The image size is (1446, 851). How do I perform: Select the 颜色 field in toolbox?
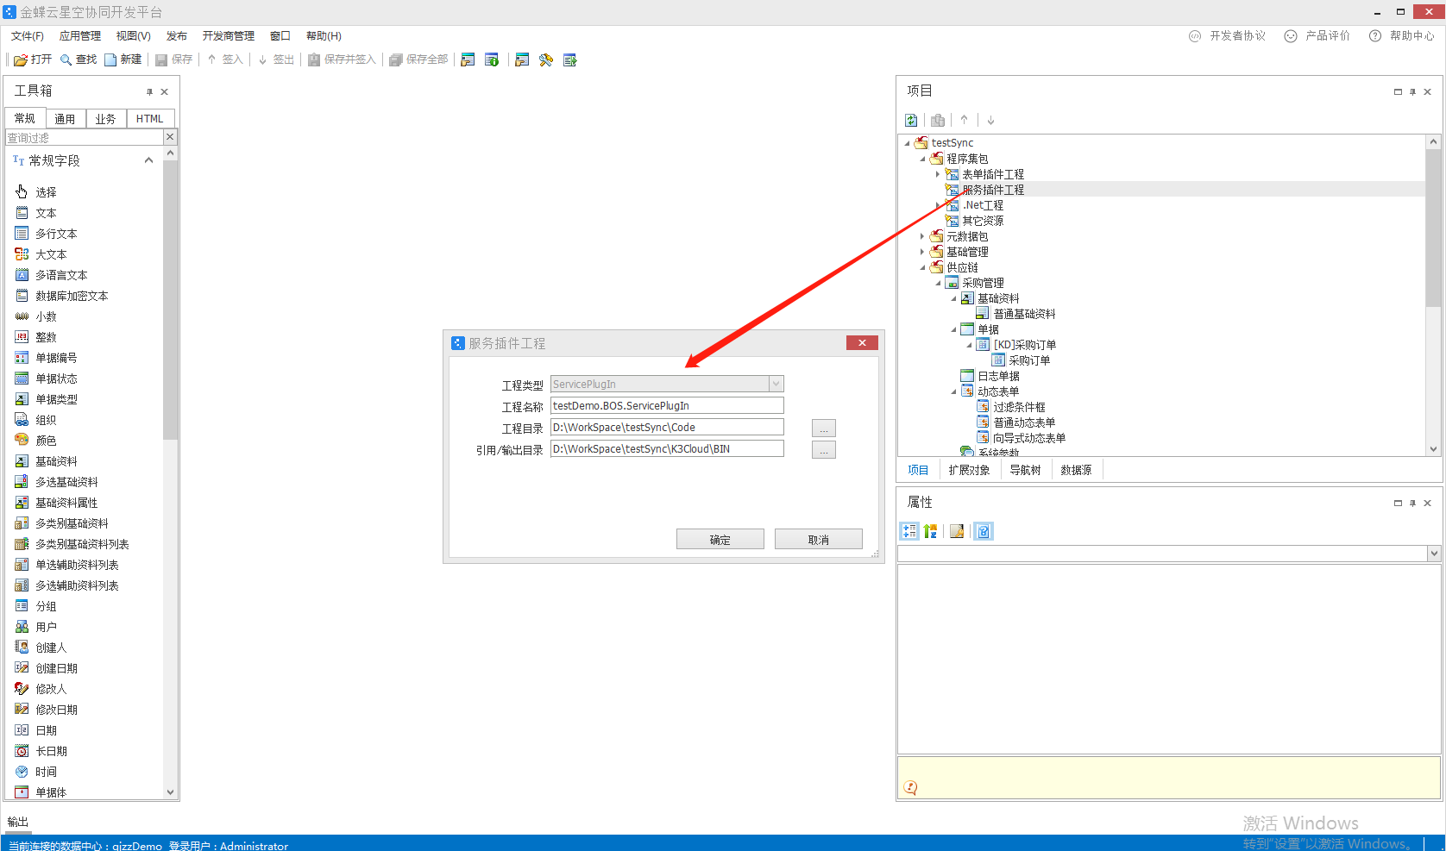(x=46, y=441)
